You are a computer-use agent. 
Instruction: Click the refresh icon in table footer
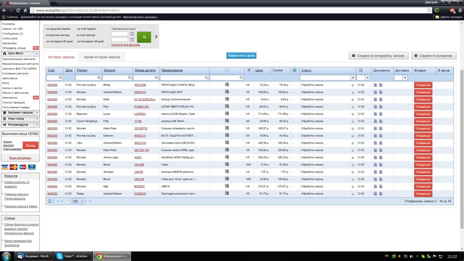[x=50, y=201]
